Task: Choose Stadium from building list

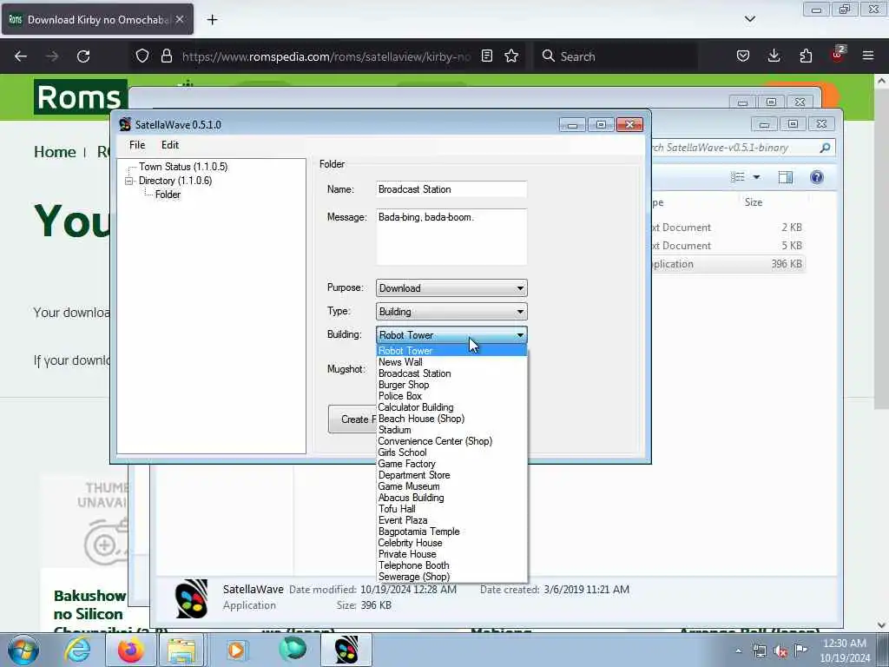Action: [x=451, y=430]
